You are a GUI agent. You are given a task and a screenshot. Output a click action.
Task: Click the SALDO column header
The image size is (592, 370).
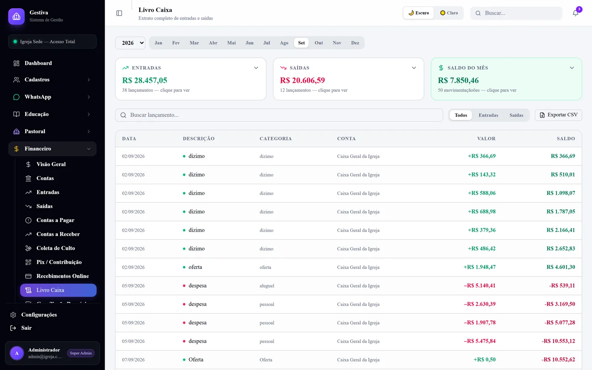(566, 139)
